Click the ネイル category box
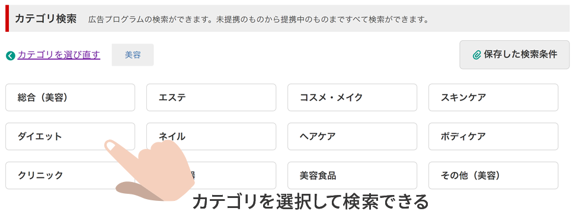 coord(211,136)
